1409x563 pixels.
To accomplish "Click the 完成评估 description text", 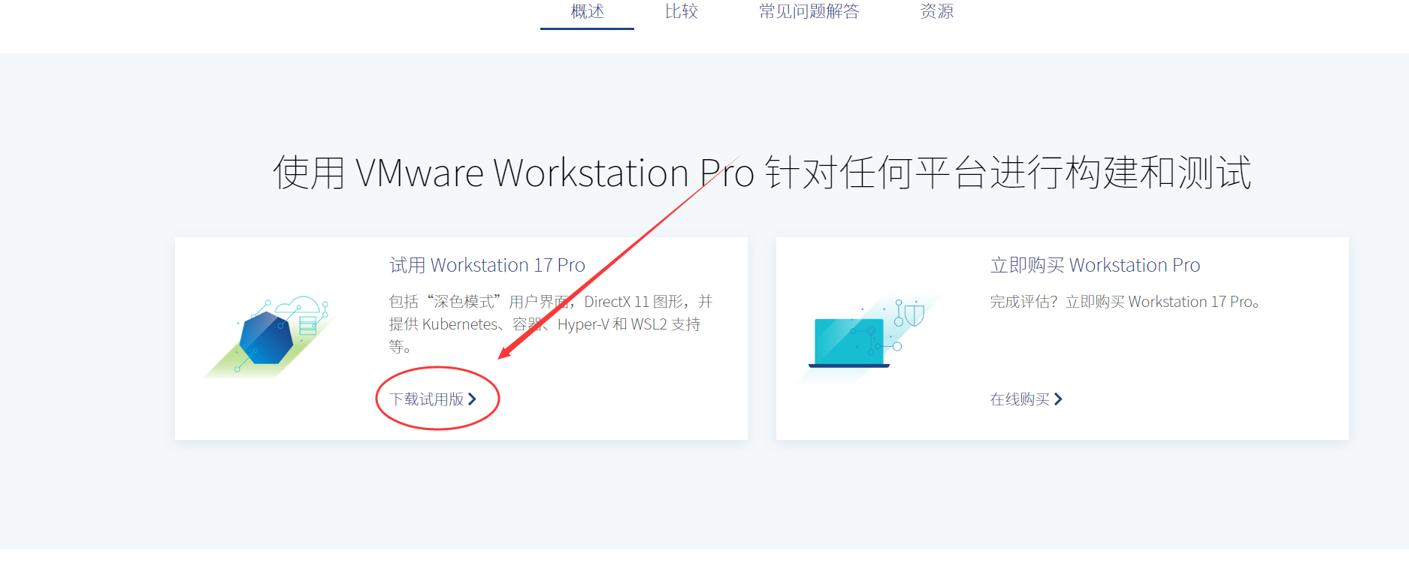I will (1124, 302).
